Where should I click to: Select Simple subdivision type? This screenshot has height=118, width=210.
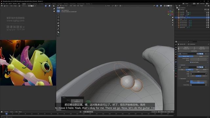tap(201, 56)
